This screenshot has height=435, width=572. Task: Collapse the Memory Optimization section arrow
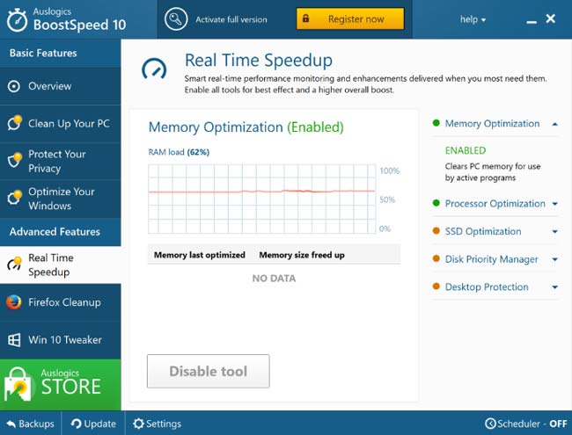(555, 124)
